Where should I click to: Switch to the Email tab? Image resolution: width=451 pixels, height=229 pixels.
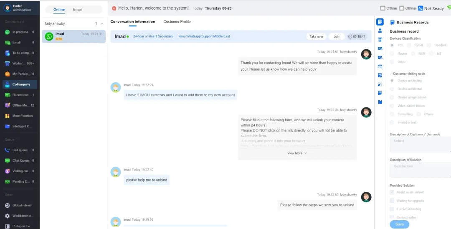pos(78,10)
